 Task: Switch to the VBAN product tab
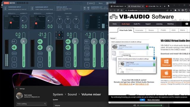(173, 30)
